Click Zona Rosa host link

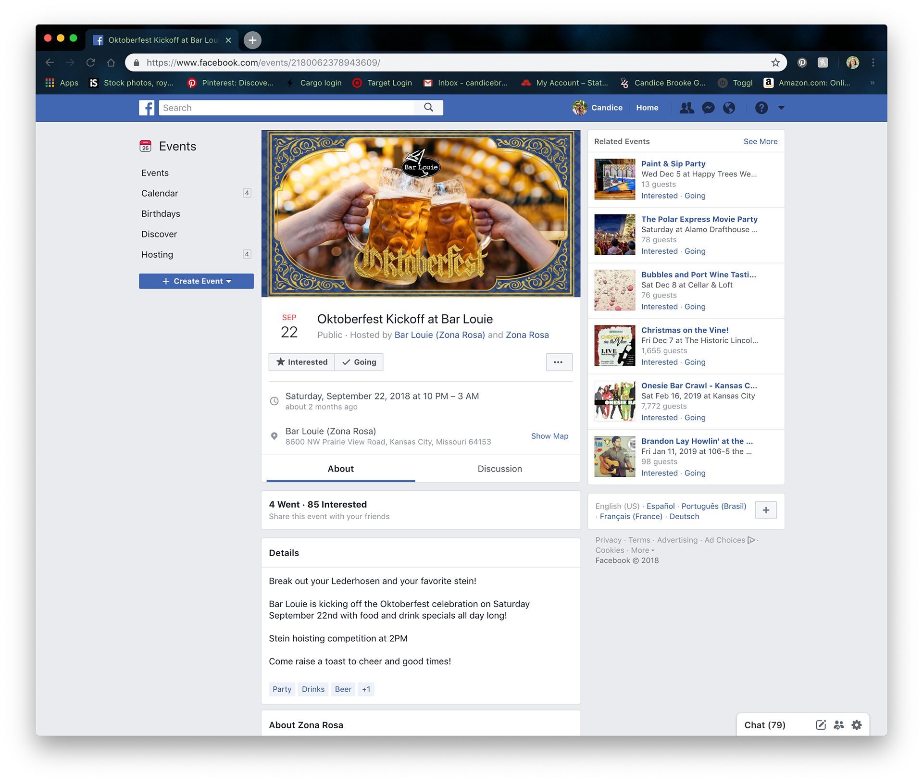coord(527,335)
